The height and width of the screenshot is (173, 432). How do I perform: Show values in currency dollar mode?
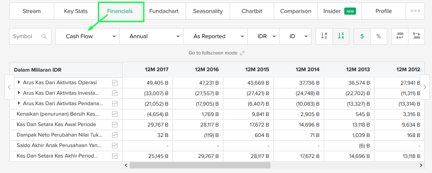[362, 36]
